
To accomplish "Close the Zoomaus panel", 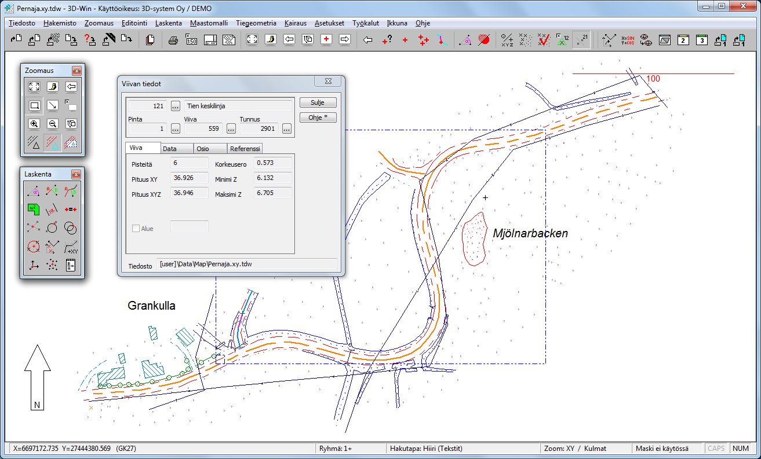I will pos(77,71).
